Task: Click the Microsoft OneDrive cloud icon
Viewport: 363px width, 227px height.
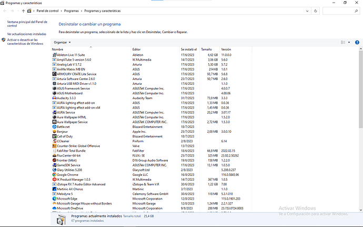Action: coord(54,208)
